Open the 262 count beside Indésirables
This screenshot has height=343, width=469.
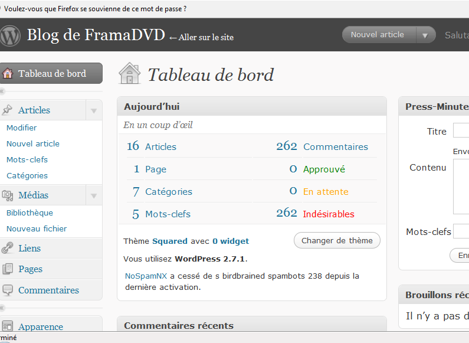287,213
